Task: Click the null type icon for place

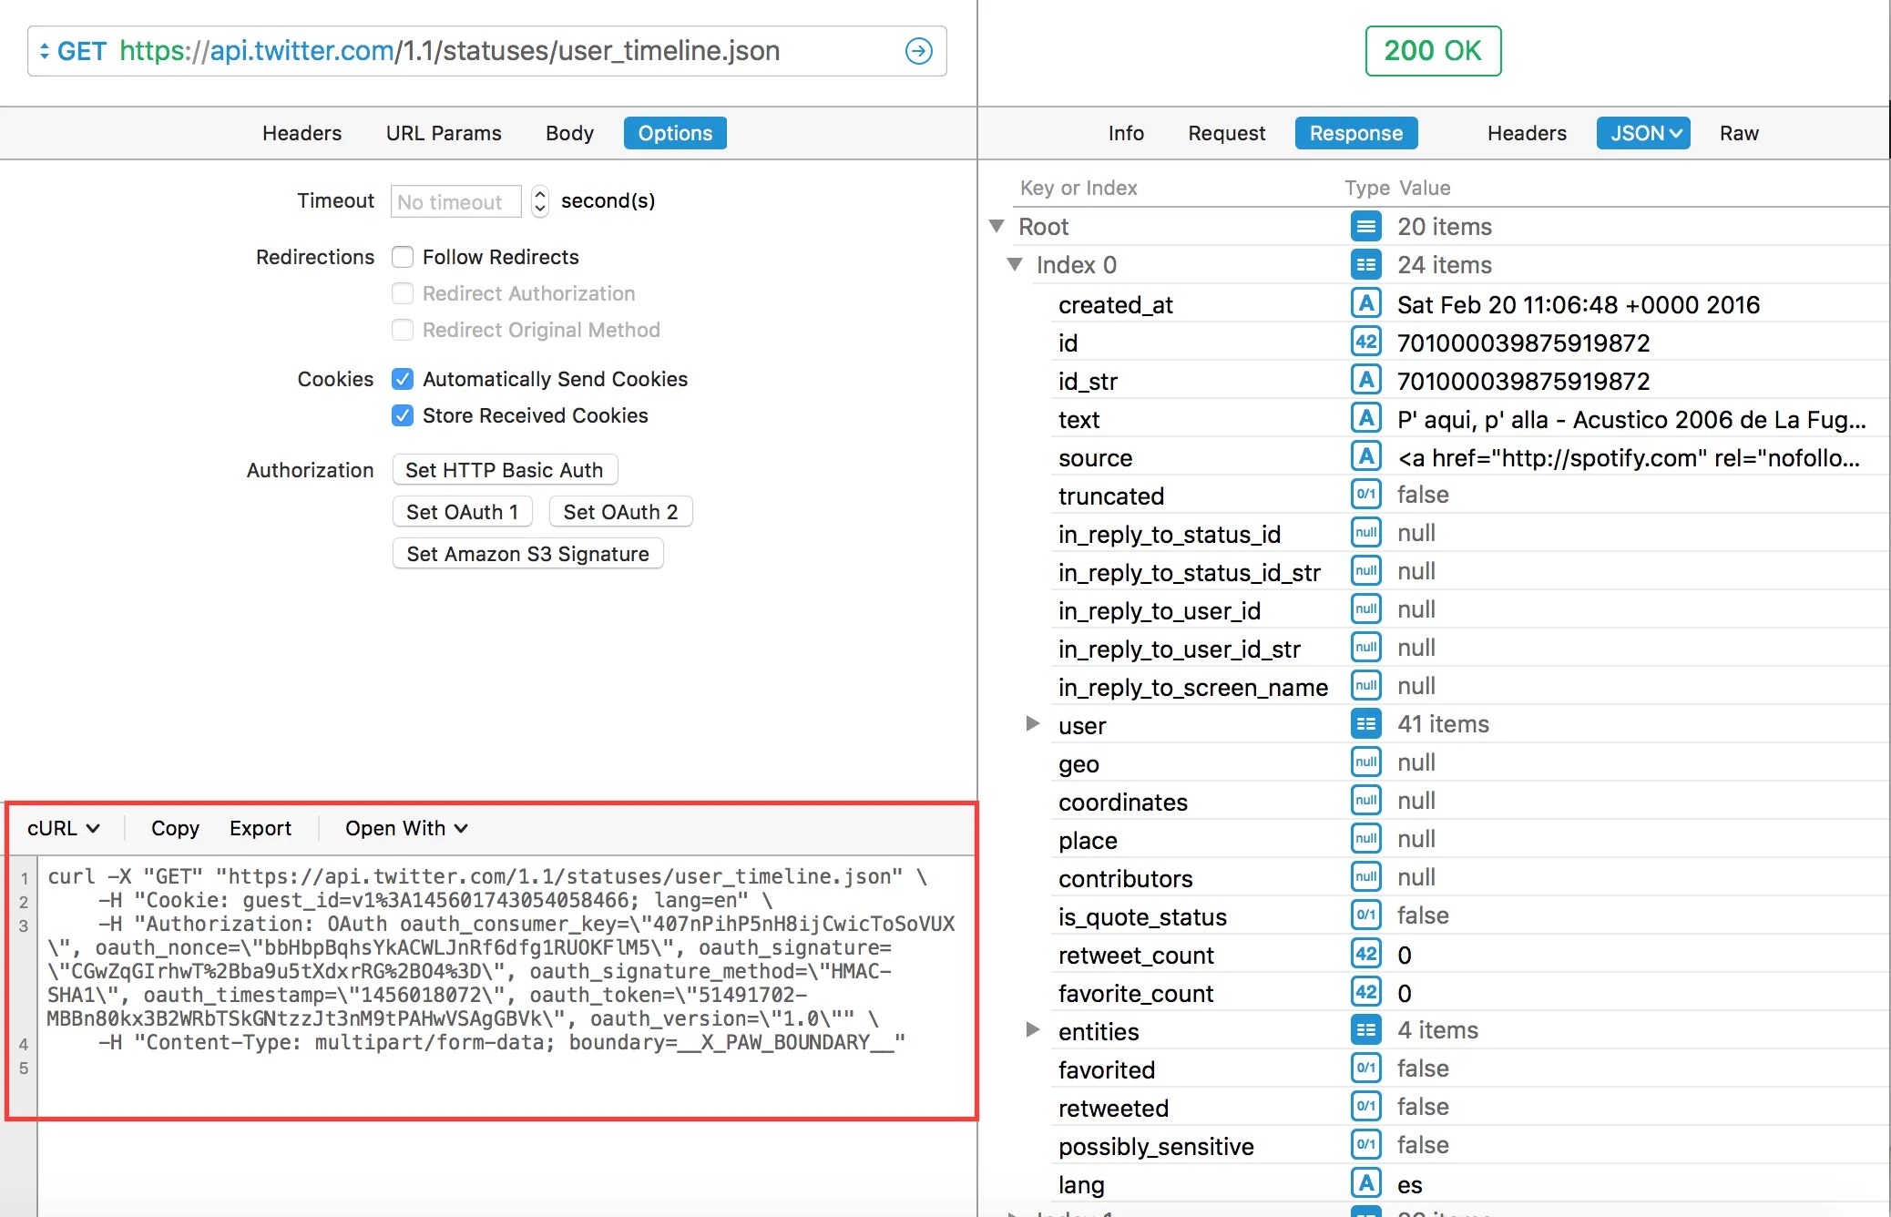Action: 1365,839
